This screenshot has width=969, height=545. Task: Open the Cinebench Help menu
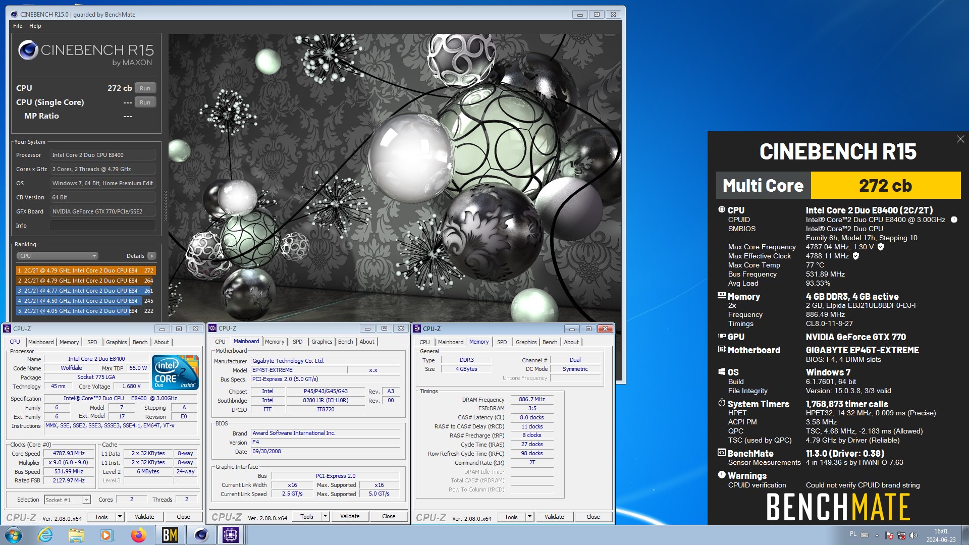click(x=35, y=26)
